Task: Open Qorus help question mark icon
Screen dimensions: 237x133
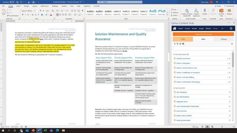Action: [231, 28]
